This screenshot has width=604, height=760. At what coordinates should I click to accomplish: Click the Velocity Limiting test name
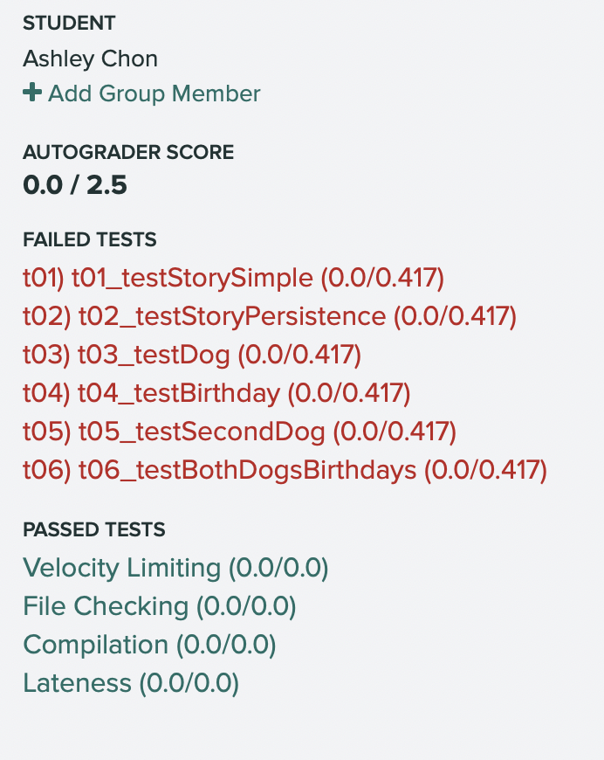(121, 568)
